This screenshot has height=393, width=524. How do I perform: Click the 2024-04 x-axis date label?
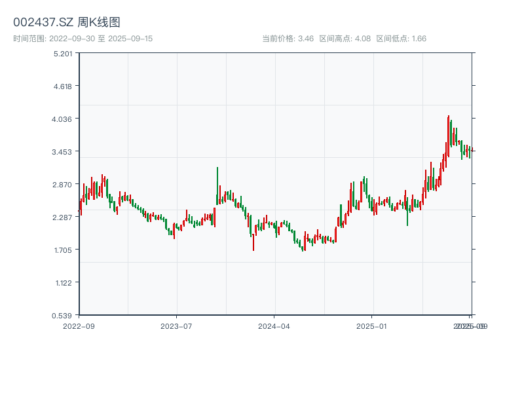[274, 326]
